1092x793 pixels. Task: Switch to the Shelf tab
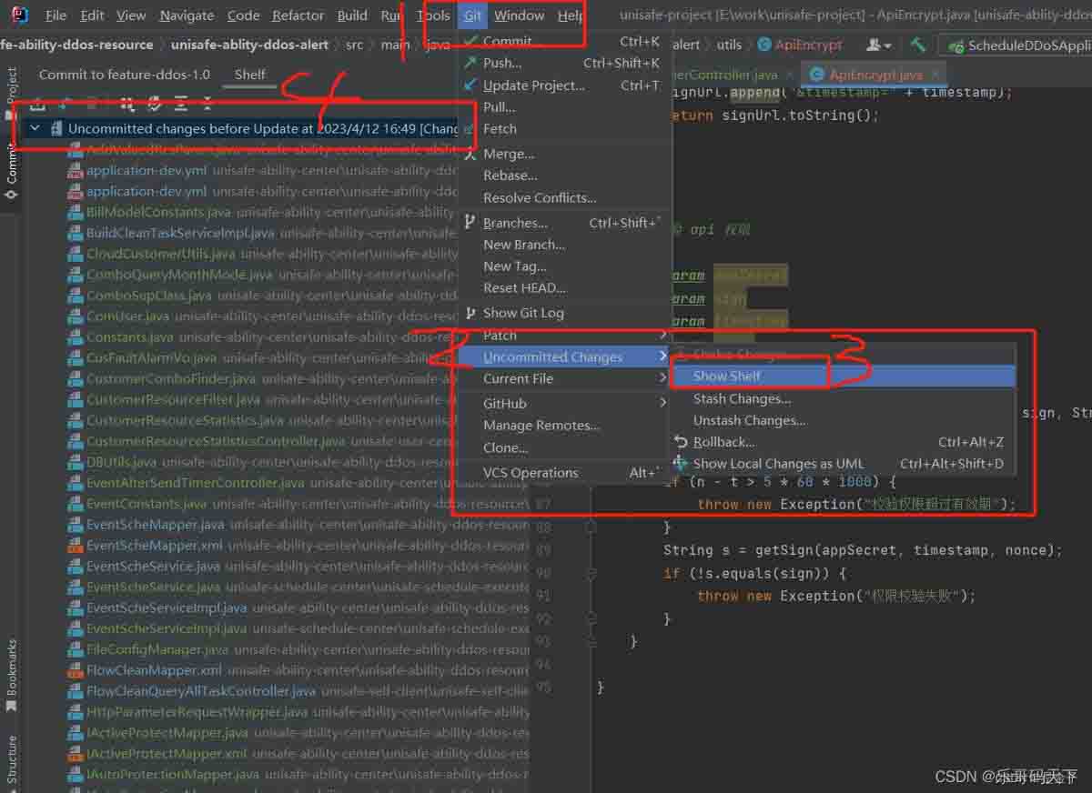tap(249, 75)
